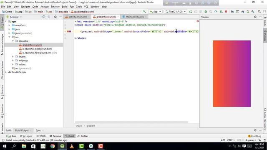Viewport: 267px width, 150px height.
Task: Click Sync Project with Gradle Files icon
Action: tap(243, 12)
